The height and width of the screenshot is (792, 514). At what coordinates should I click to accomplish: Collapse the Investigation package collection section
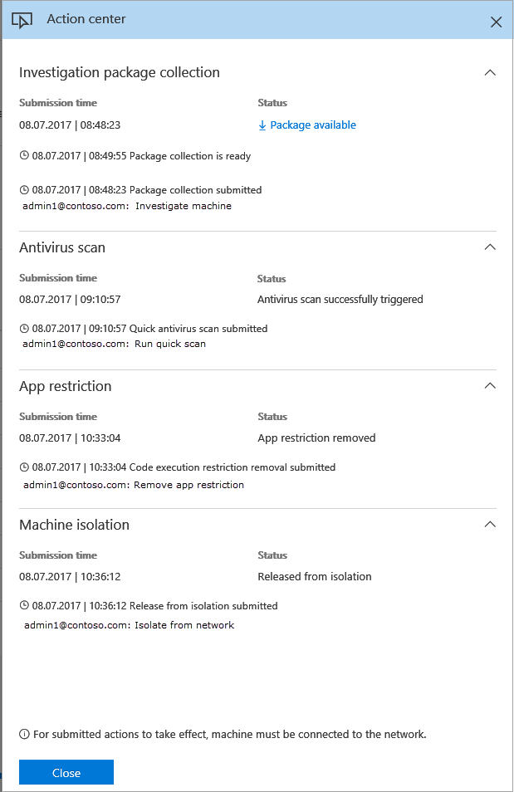(490, 72)
